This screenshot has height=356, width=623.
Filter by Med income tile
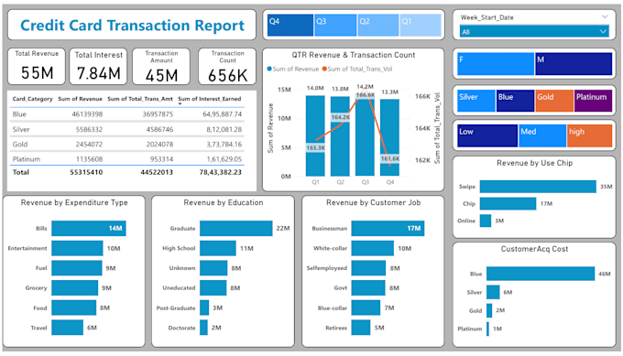click(542, 135)
